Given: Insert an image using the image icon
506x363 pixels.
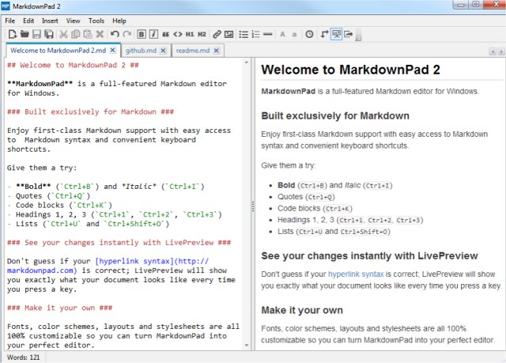Looking at the screenshot, I should (228, 34).
